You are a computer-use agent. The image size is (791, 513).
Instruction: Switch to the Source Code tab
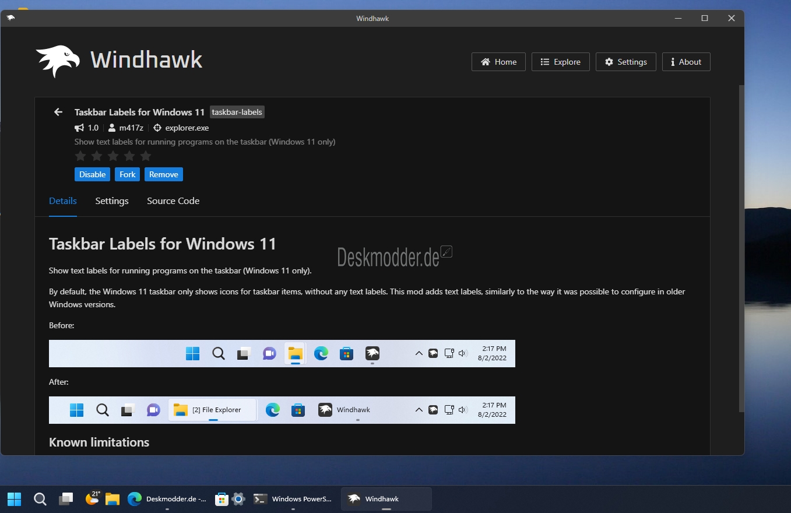click(x=173, y=201)
